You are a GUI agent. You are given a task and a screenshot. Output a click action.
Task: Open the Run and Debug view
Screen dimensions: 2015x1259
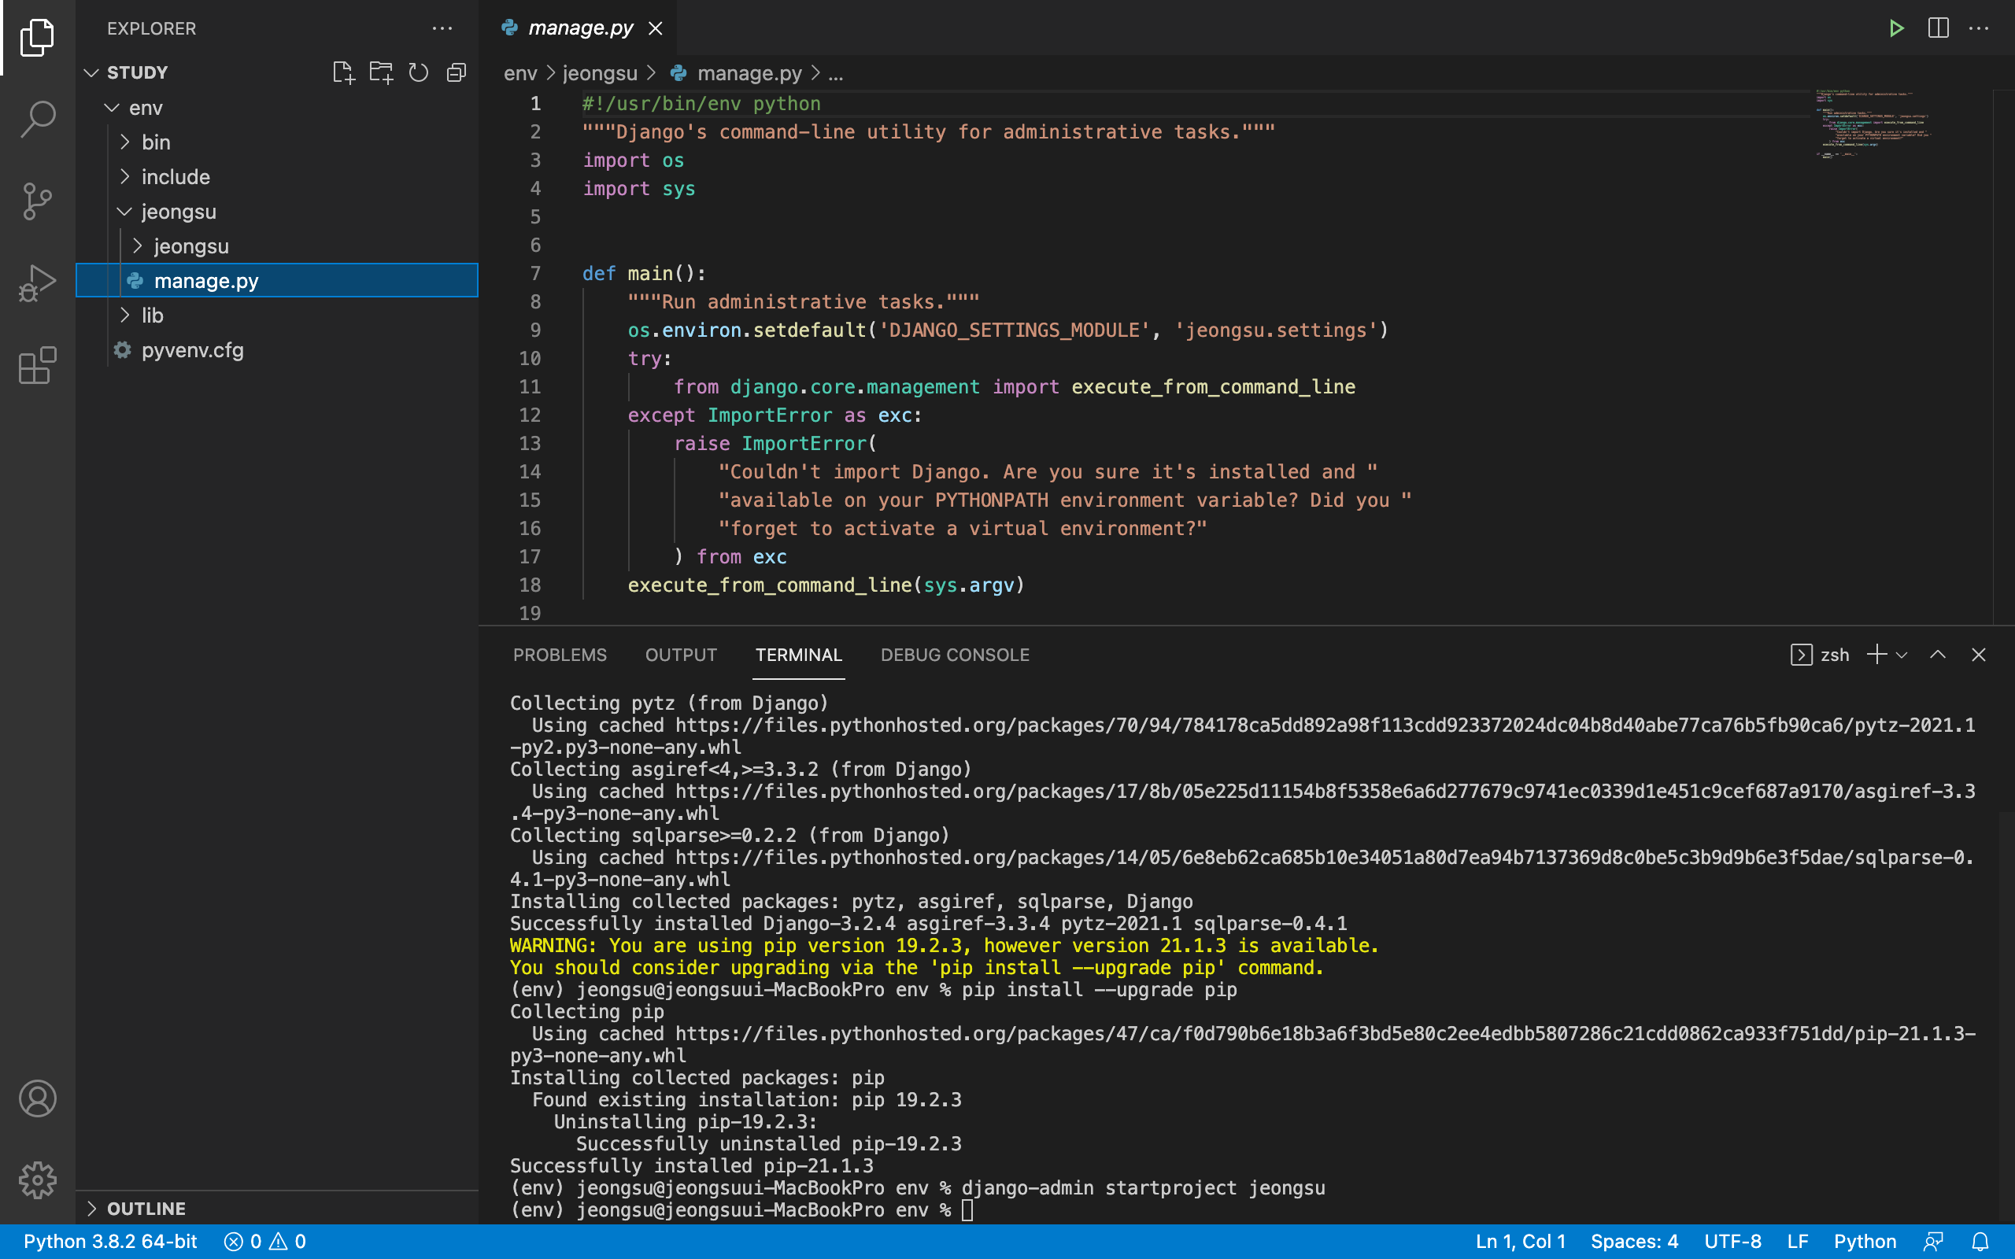tap(38, 283)
